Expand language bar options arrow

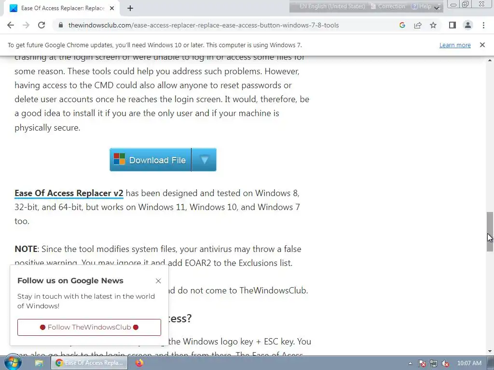(x=437, y=8)
